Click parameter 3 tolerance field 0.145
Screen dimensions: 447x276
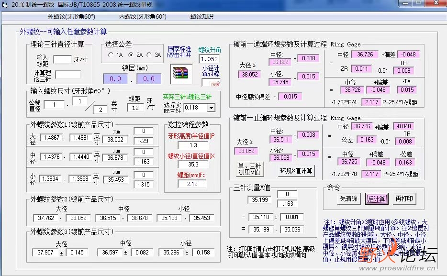[77, 253]
